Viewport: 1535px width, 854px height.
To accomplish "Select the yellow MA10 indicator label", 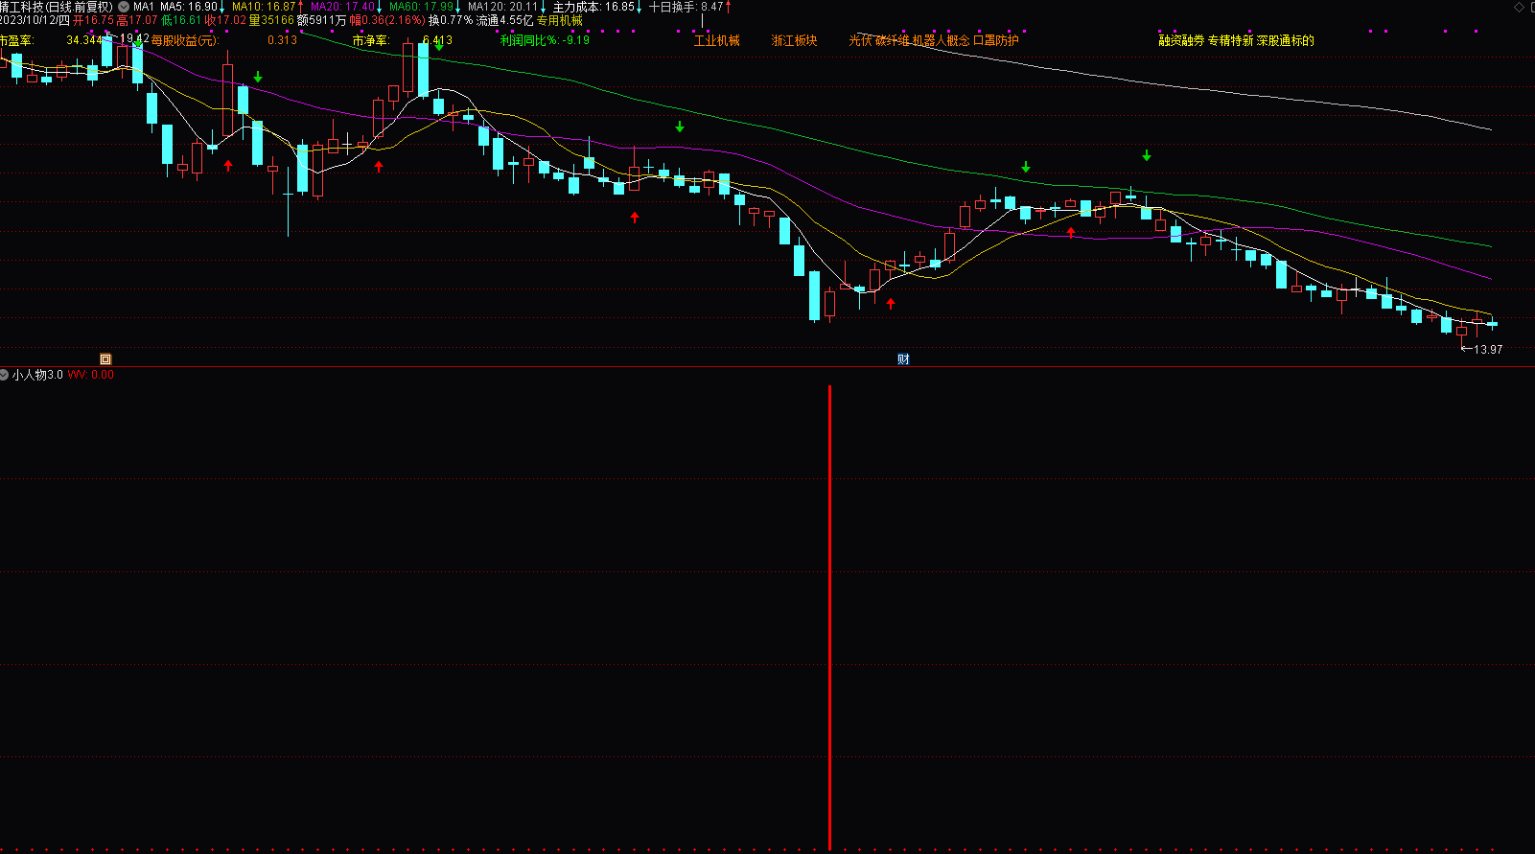I will click(264, 7).
